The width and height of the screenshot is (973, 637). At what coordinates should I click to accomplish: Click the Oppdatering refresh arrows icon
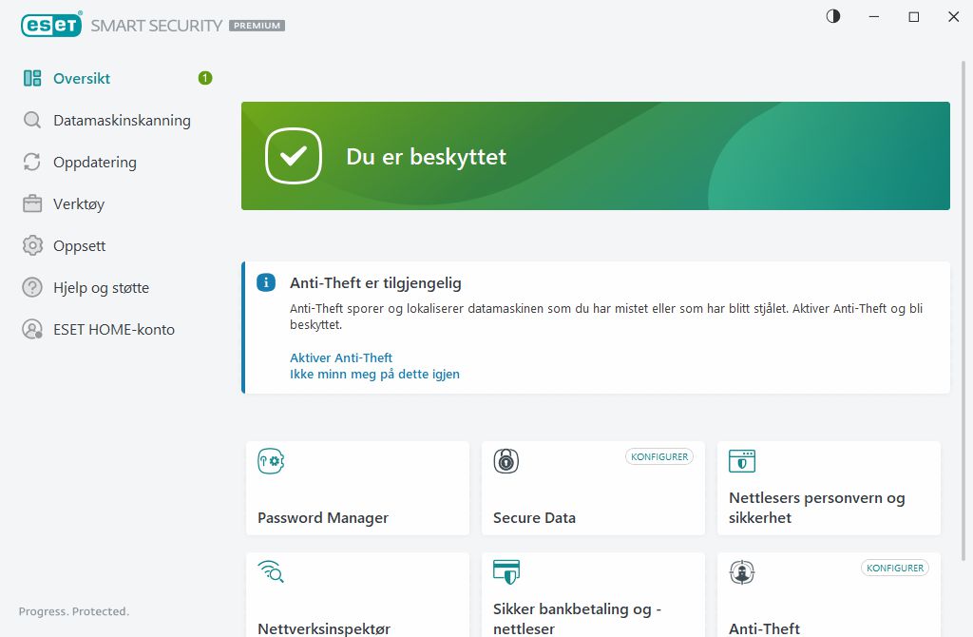(x=32, y=163)
